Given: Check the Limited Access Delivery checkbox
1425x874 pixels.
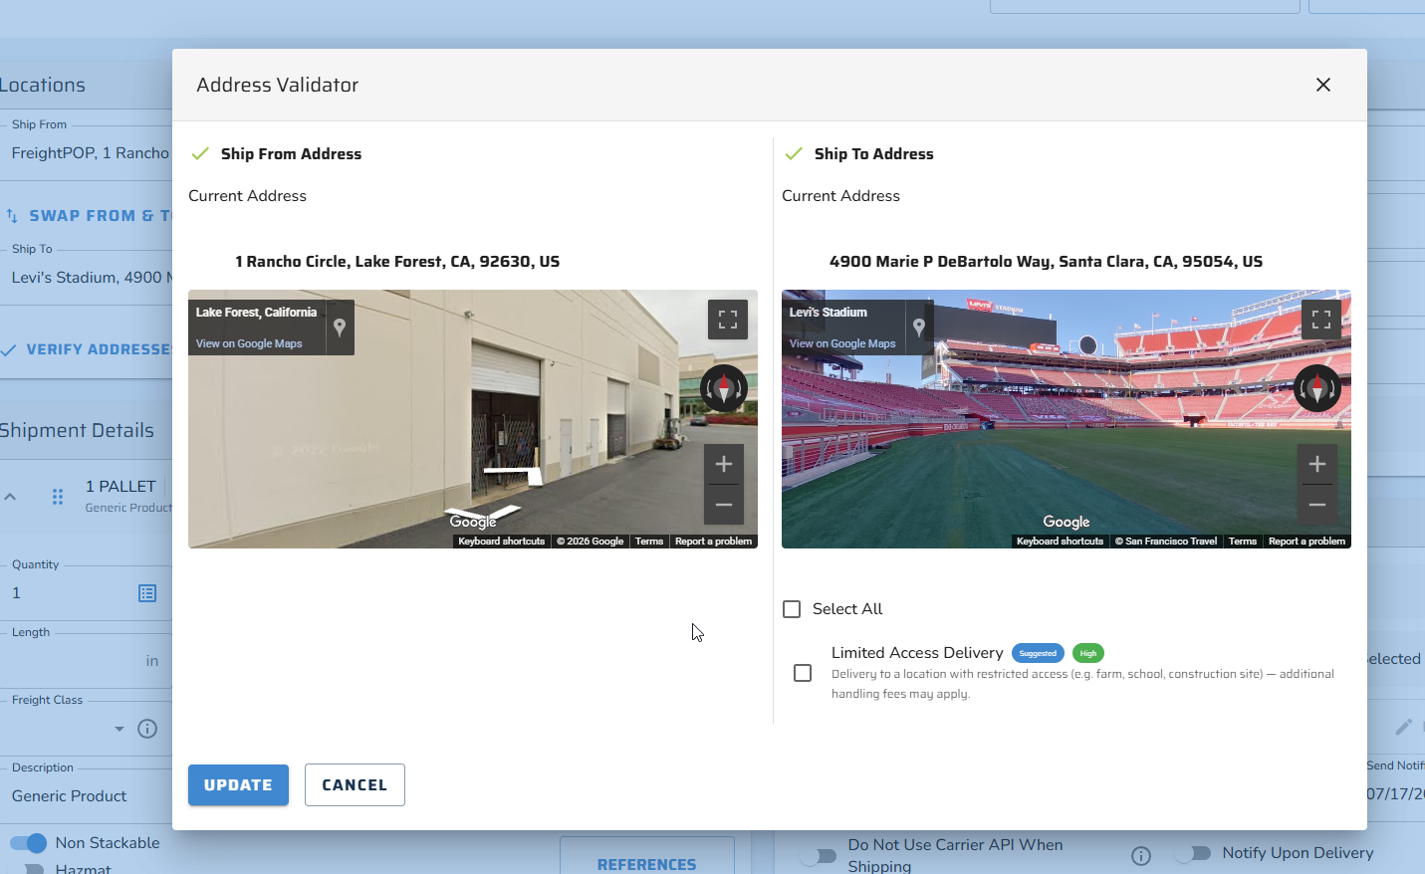Looking at the screenshot, I should coord(803,673).
